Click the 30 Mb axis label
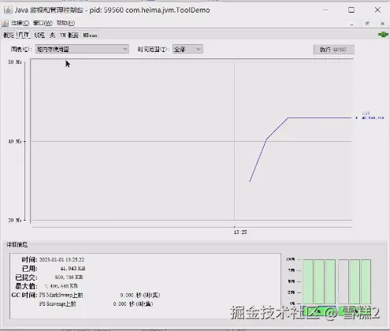This screenshot has width=390, height=331. (15, 220)
